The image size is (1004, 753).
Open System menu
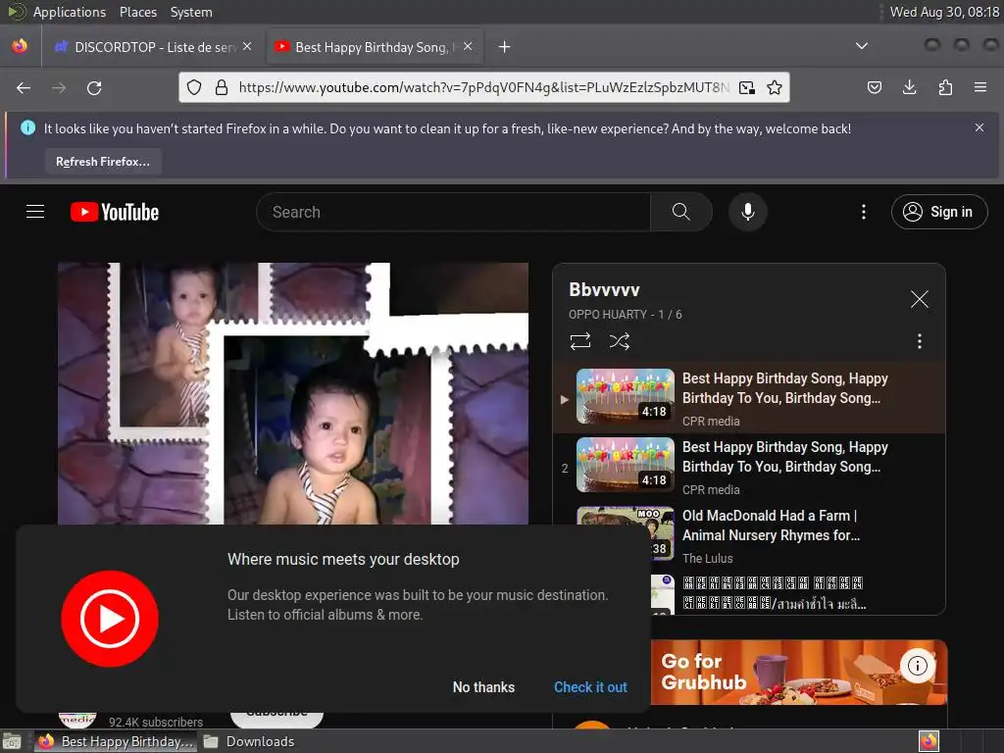tap(191, 12)
